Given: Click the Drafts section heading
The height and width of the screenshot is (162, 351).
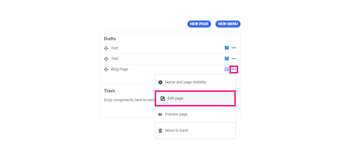Looking at the screenshot, I should tap(110, 39).
